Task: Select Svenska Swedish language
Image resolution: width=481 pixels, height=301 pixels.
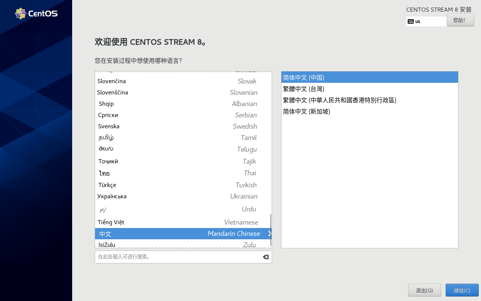Action: tap(183, 126)
